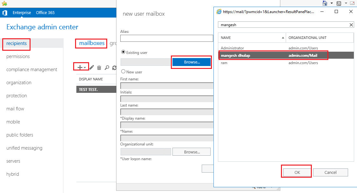Image resolution: width=357 pixels, height=193 pixels.
Task: Select the Existing user radio button
Action: pyautogui.click(x=123, y=52)
